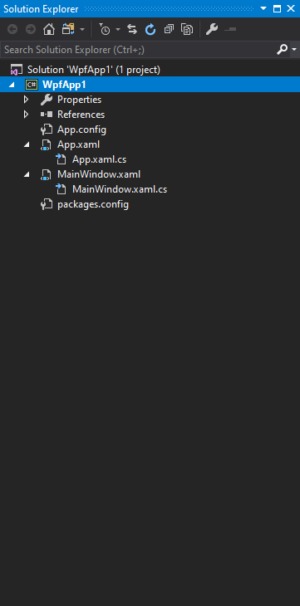Viewport: 300px width, 606px height.
Task: Collapse the MainWindow.xaml node
Action: pyautogui.click(x=27, y=174)
